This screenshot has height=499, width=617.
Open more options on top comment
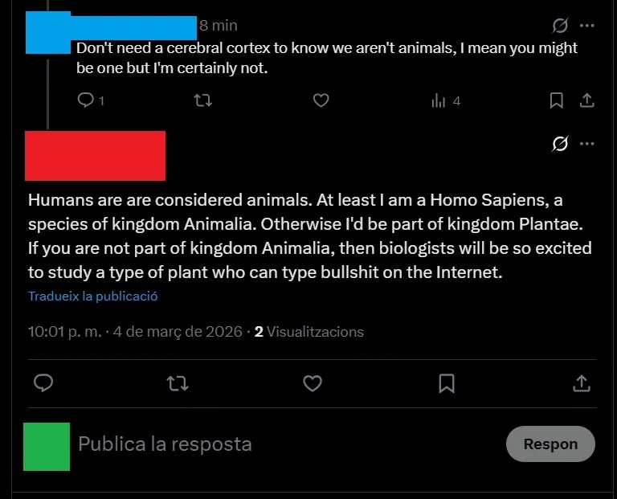587,25
